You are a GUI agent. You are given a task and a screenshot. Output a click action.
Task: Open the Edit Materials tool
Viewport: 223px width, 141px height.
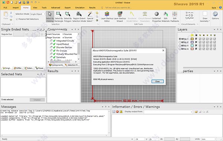click(x=165, y=17)
